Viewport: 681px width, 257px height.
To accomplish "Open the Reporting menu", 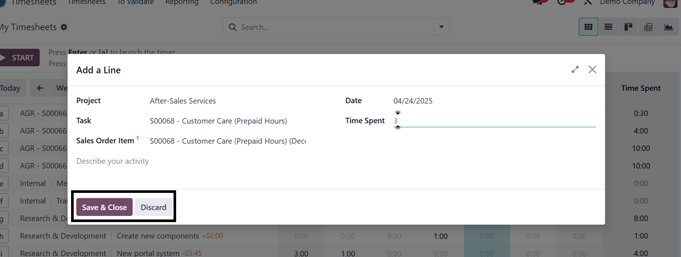I will pos(181,2).
